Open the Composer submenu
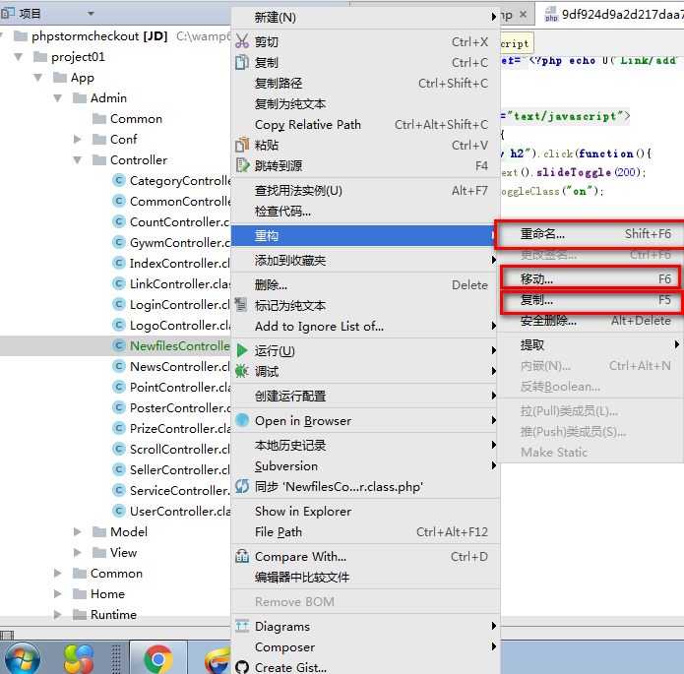This screenshot has width=684, height=674. [x=365, y=647]
